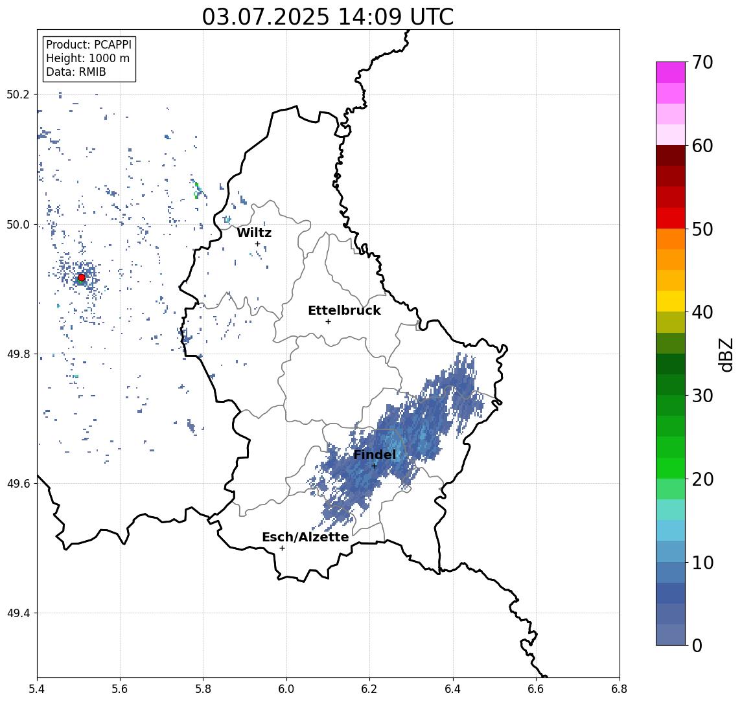Image resolution: width=742 pixels, height=702 pixels.
Task: Click the green radar echo northwest of Wiltz
Action: [x=197, y=190]
